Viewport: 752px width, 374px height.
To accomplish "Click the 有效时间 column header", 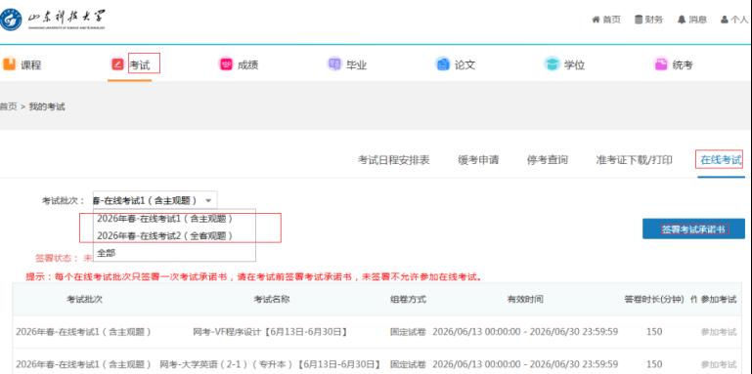I will (x=525, y=299).
